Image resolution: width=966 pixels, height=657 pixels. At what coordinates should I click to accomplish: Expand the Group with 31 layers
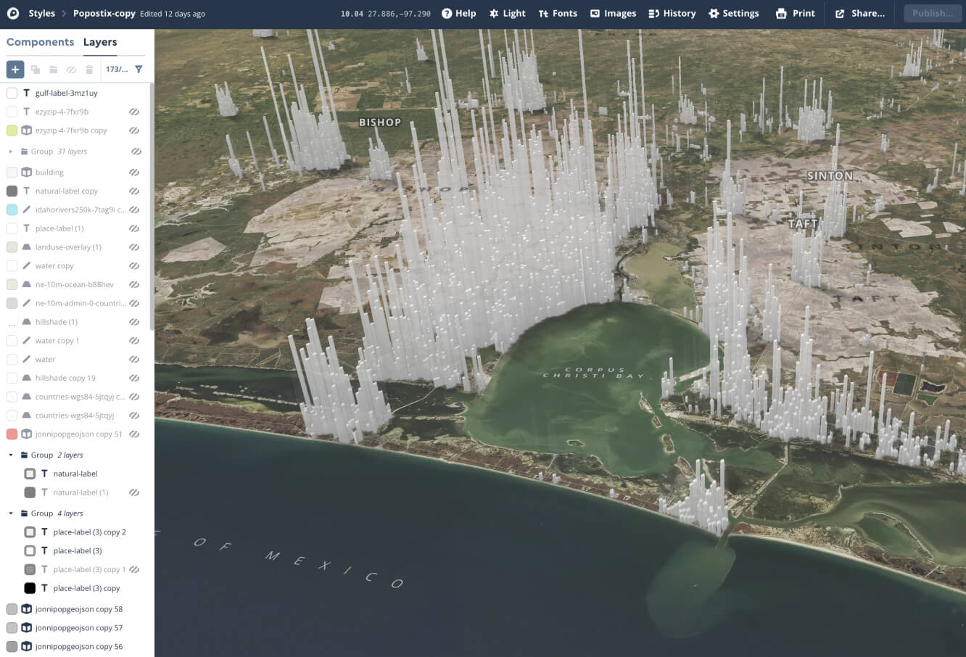coord(11,152)
